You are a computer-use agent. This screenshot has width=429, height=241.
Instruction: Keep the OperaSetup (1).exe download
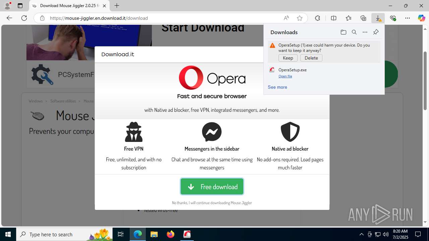(288, 58)
